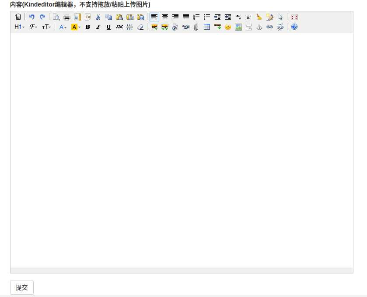Image resolution: width=367 pixels, height=297 pixels.
Task: Open the line height dropdown
Action: point(129,27)
